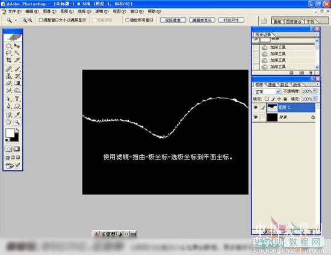Select the Slice tool
Screen dimensions: 331x255
[17, 60]
